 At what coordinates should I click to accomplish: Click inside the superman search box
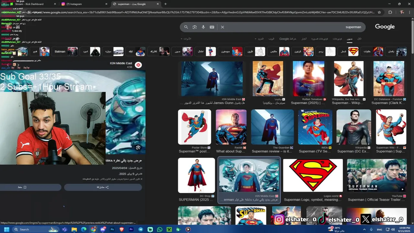click(x=273, y=27)
